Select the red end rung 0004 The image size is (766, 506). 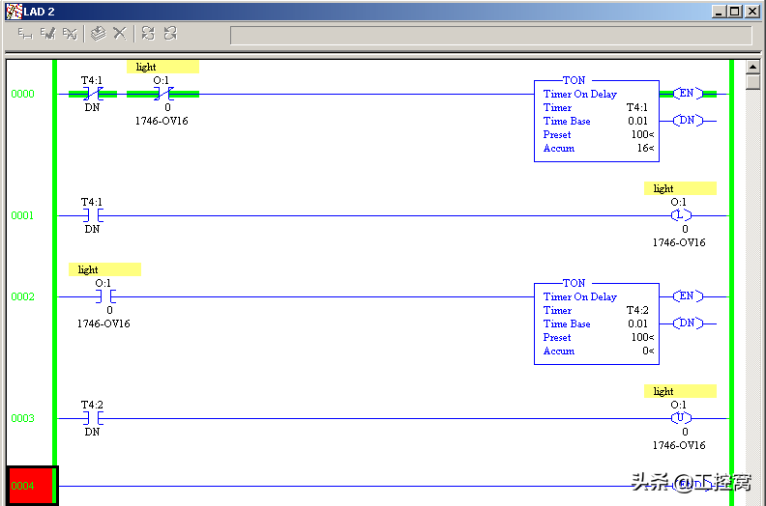31,486
